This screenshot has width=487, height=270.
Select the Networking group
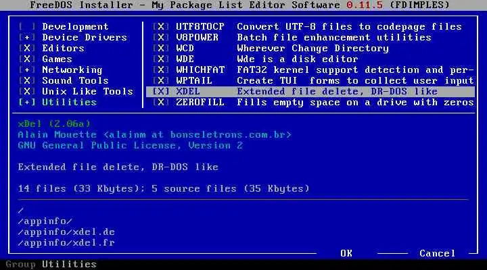[x=72, y=70]
